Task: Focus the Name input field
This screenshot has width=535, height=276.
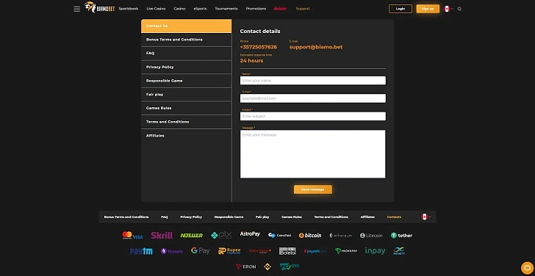Action: [x=313, y=81]
